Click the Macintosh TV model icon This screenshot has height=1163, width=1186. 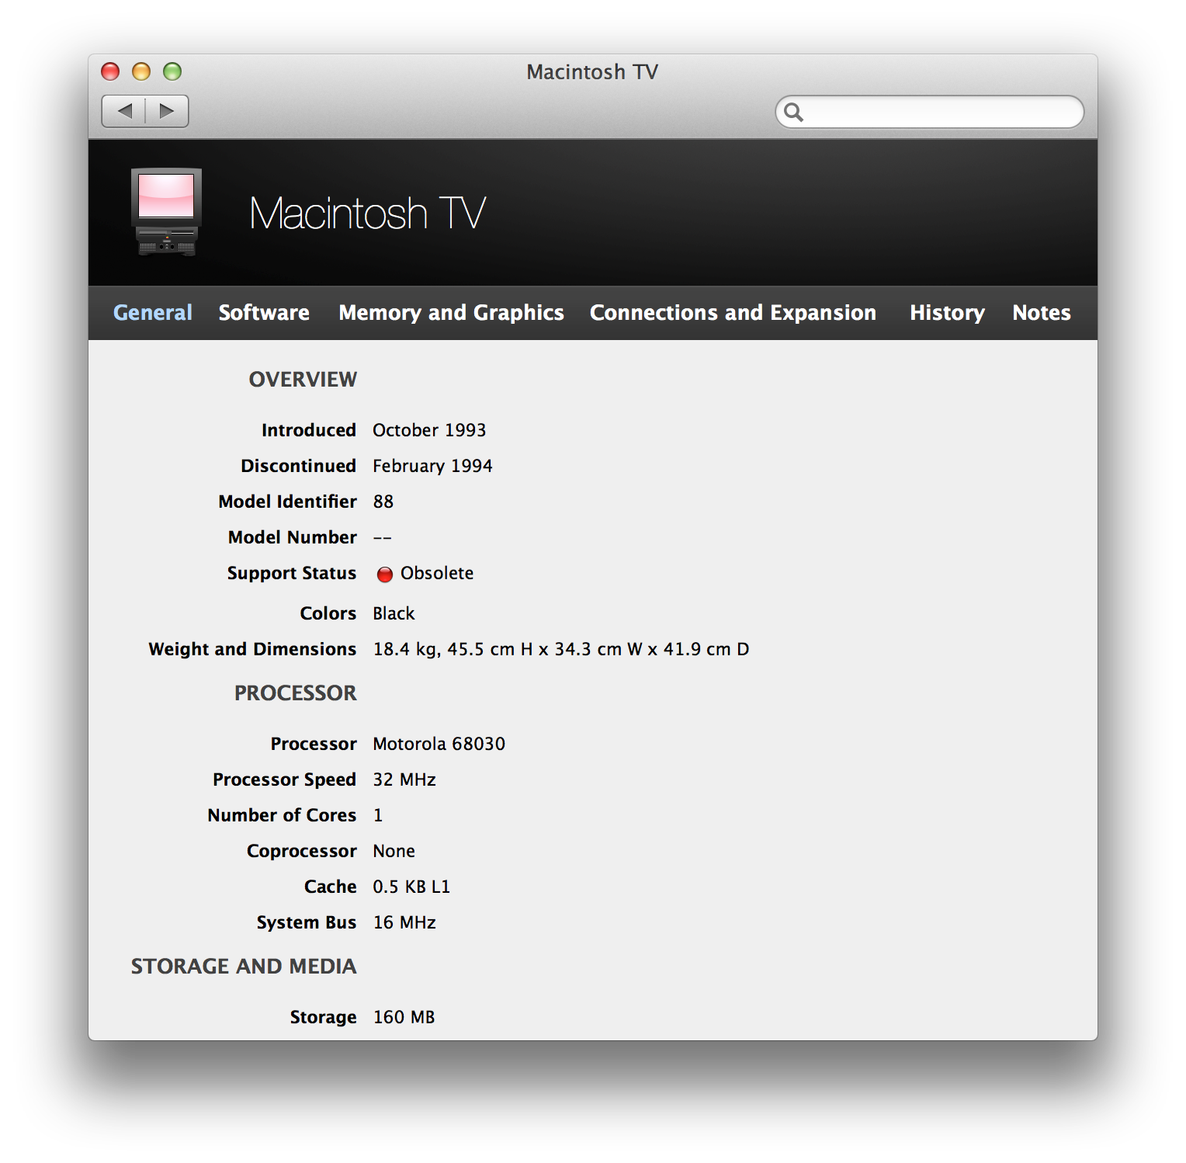[x=165, y=214]
